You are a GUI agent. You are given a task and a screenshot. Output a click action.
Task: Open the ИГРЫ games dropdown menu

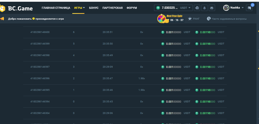(79, 8)
